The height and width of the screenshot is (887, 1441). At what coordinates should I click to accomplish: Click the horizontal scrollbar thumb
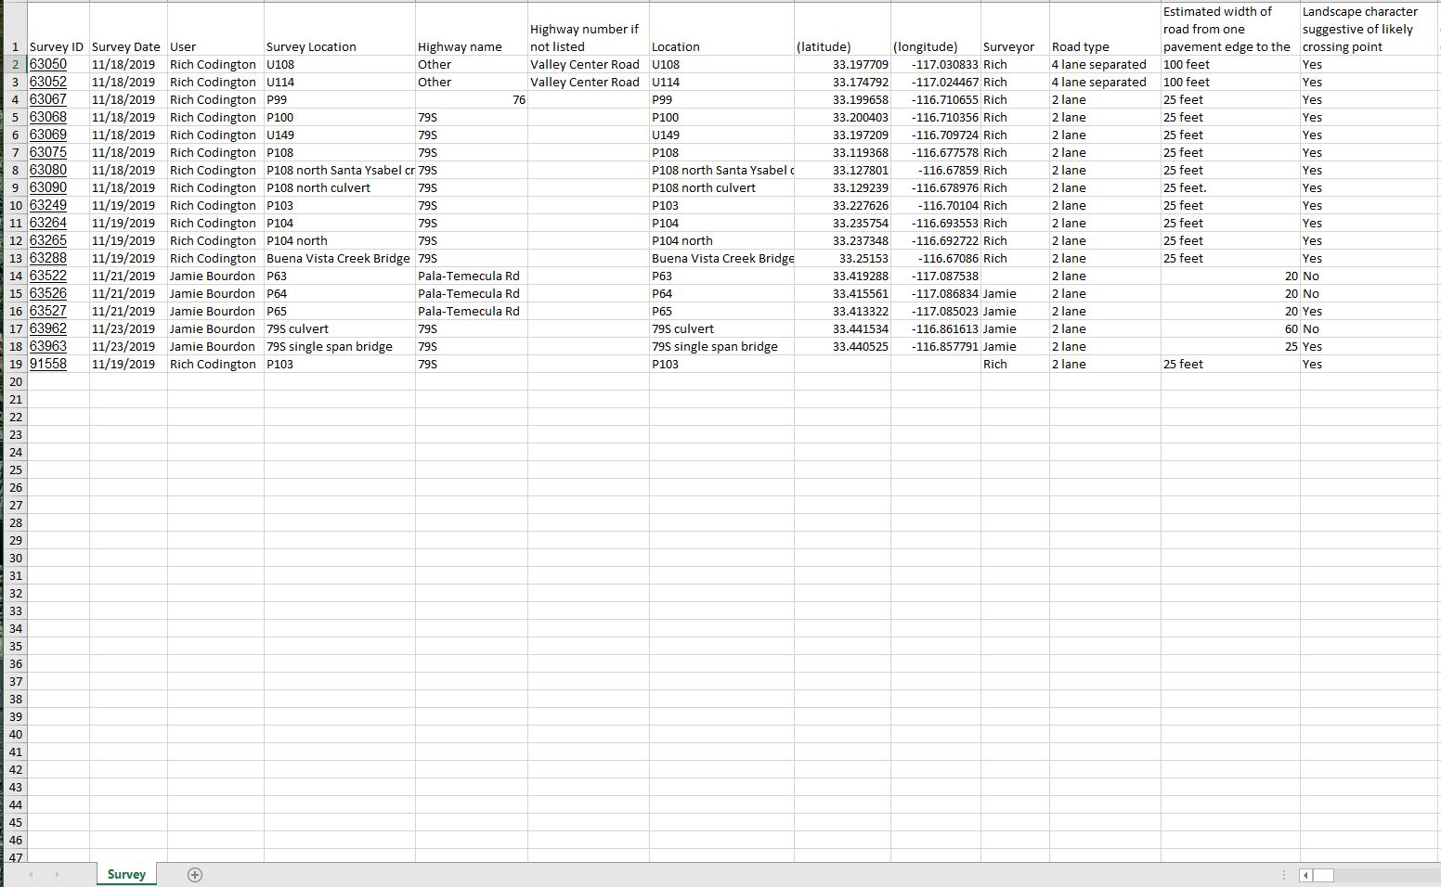pyautogui.click(x=1324, y=875)
